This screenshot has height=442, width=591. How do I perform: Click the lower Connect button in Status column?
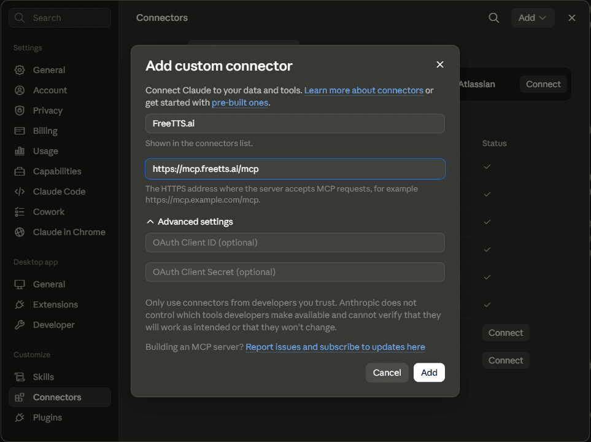pos(506,360)
